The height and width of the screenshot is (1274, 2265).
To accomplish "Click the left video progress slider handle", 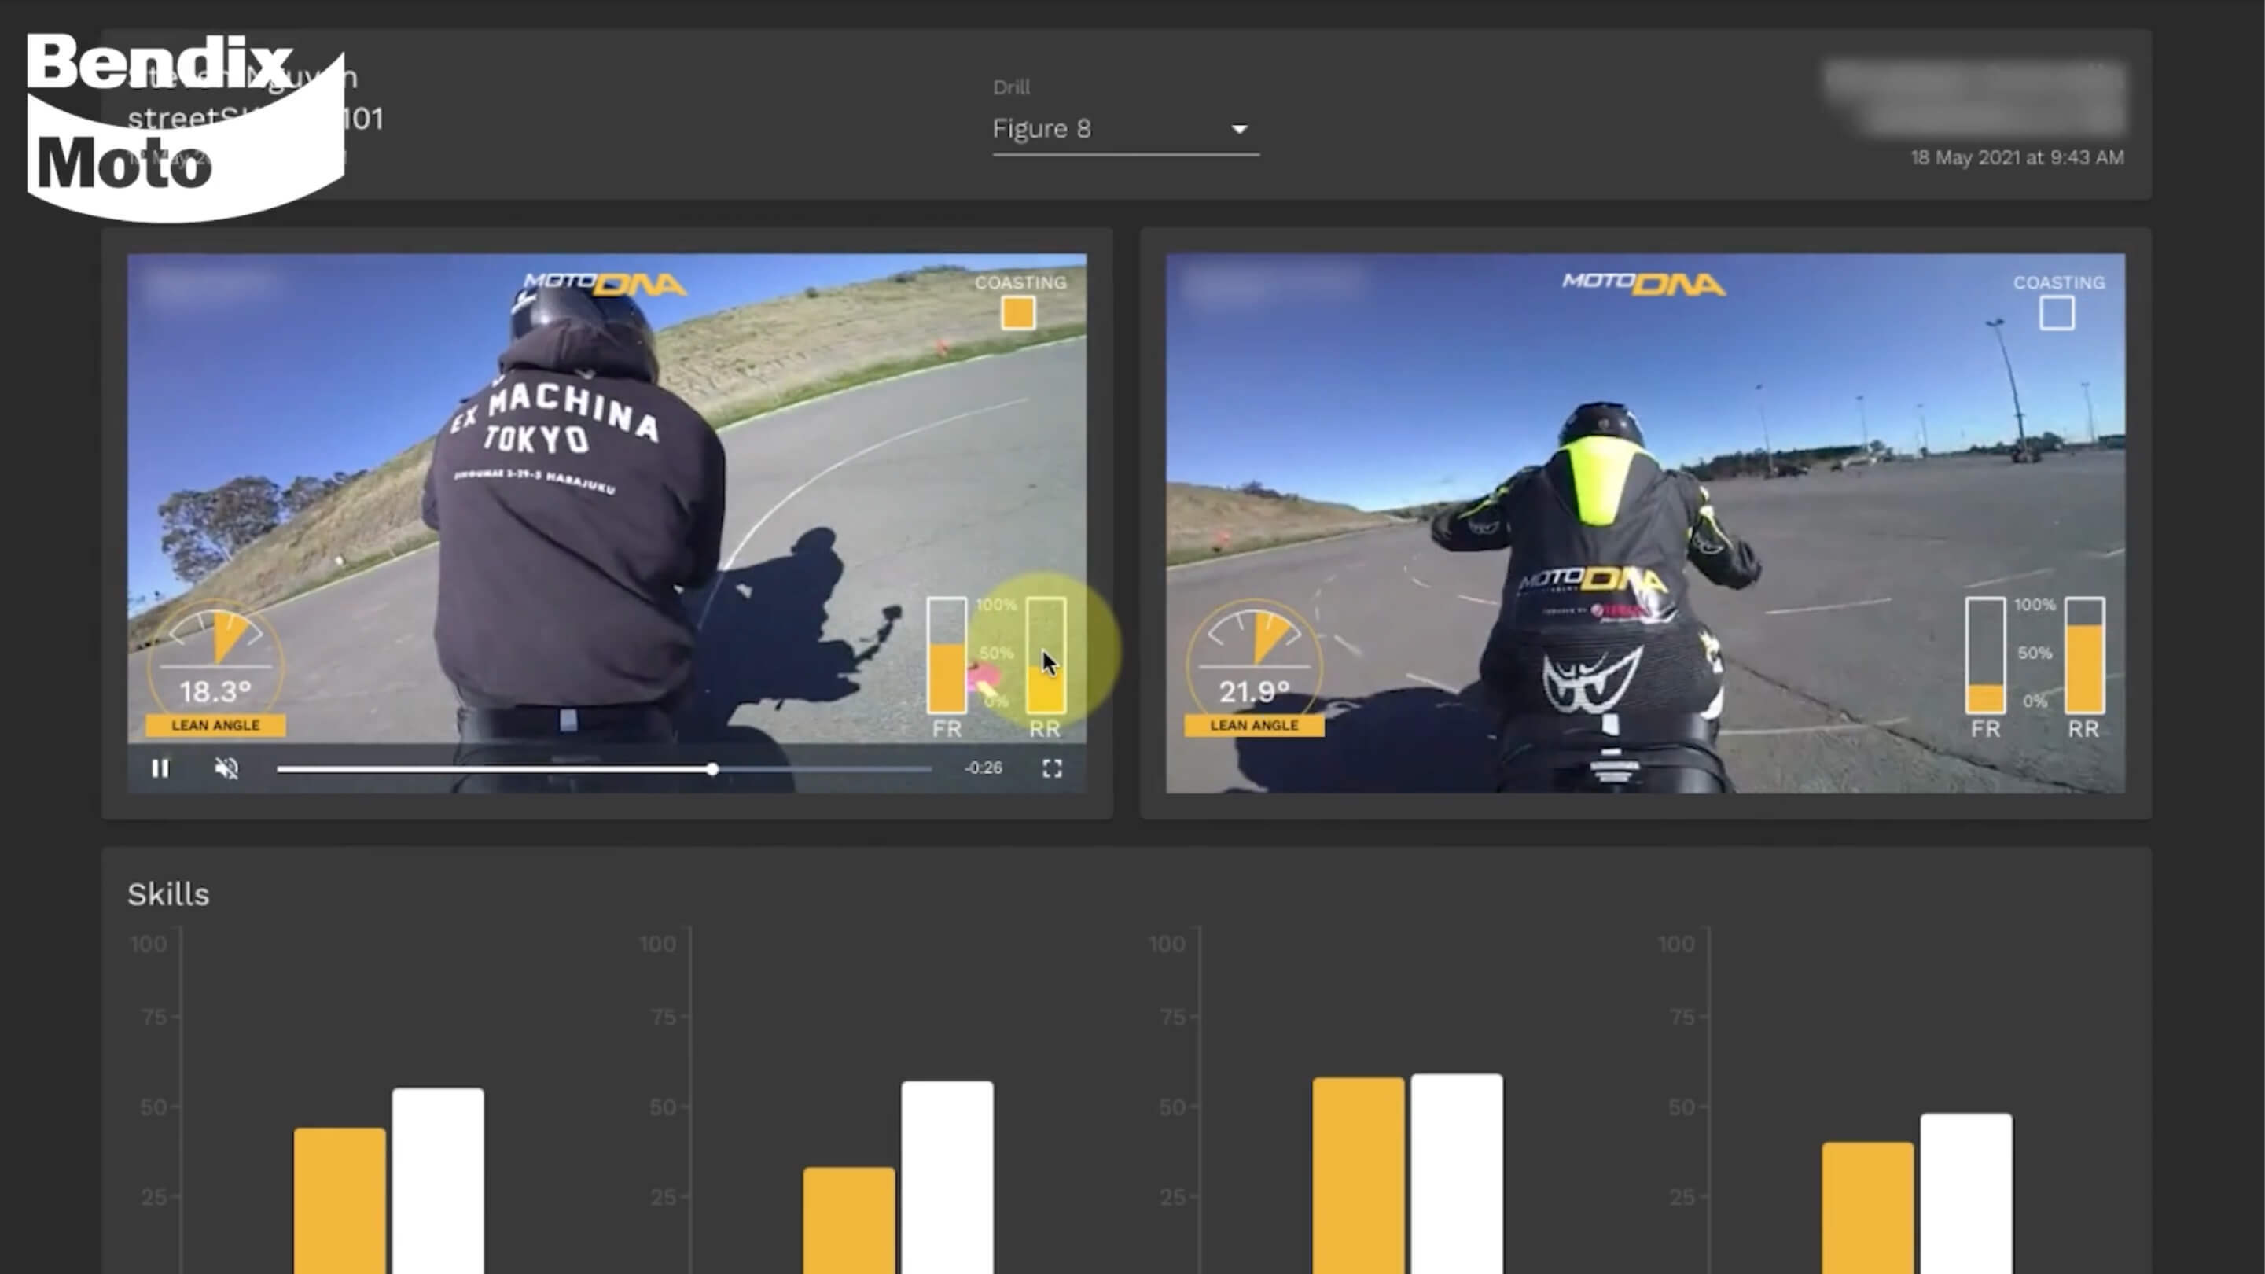I will (712, 769).
